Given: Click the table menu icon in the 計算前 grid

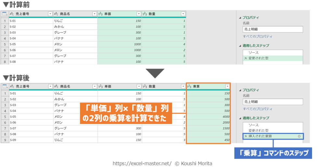Looking at the screenshot, I should (5, 14).
